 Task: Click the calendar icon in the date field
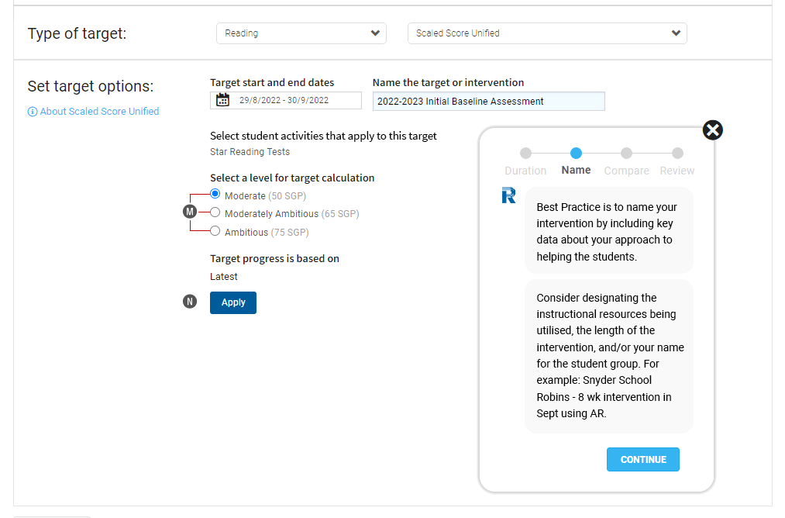click(221, 100)
